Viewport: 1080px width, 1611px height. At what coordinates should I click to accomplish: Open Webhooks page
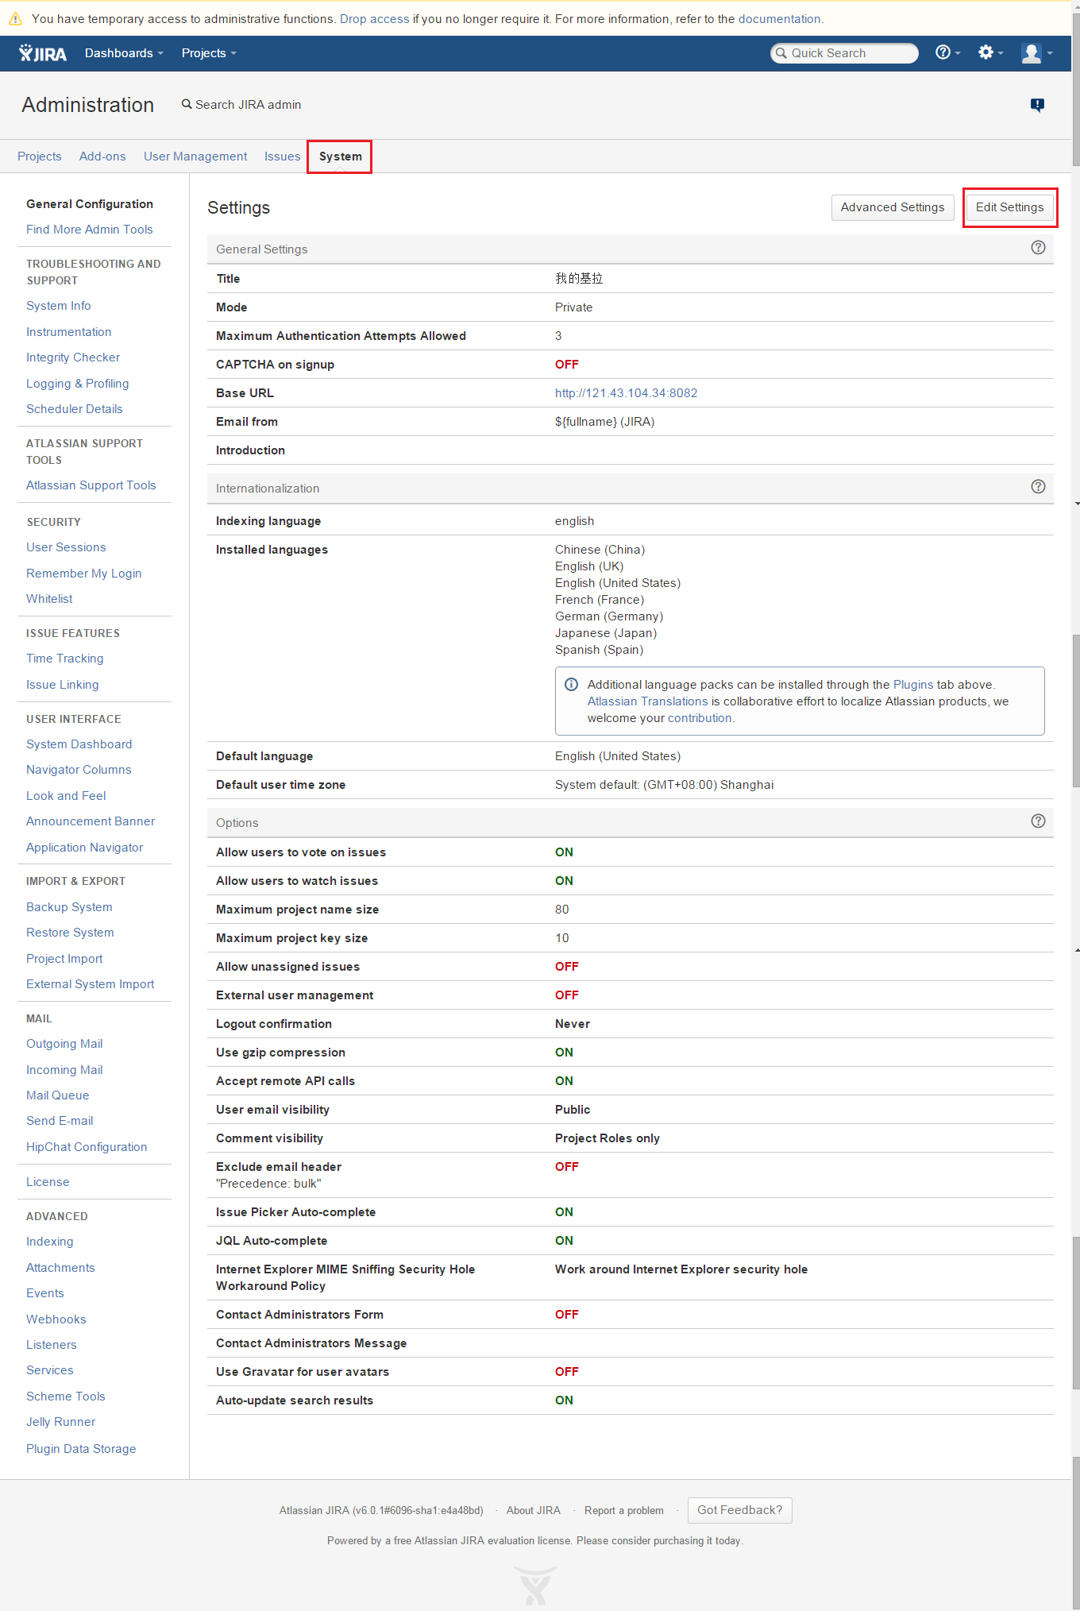[56, 1319]
